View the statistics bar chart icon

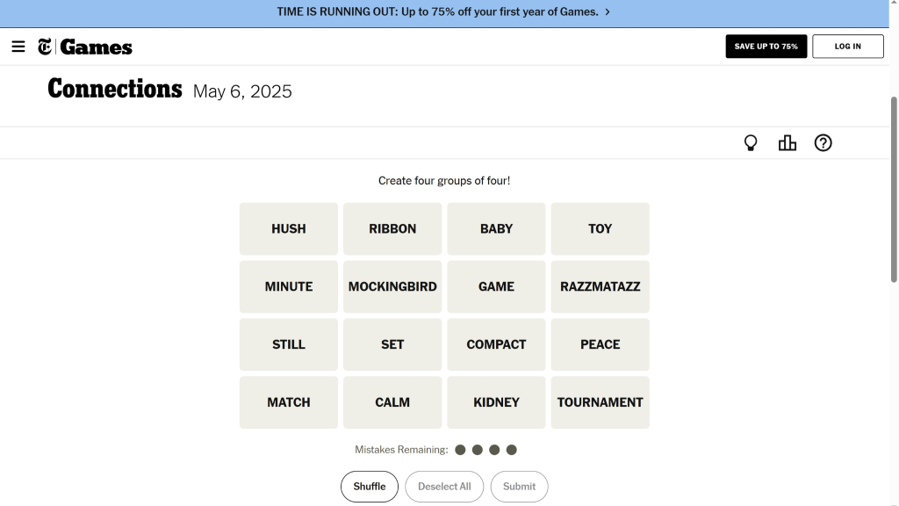(788, 143)
